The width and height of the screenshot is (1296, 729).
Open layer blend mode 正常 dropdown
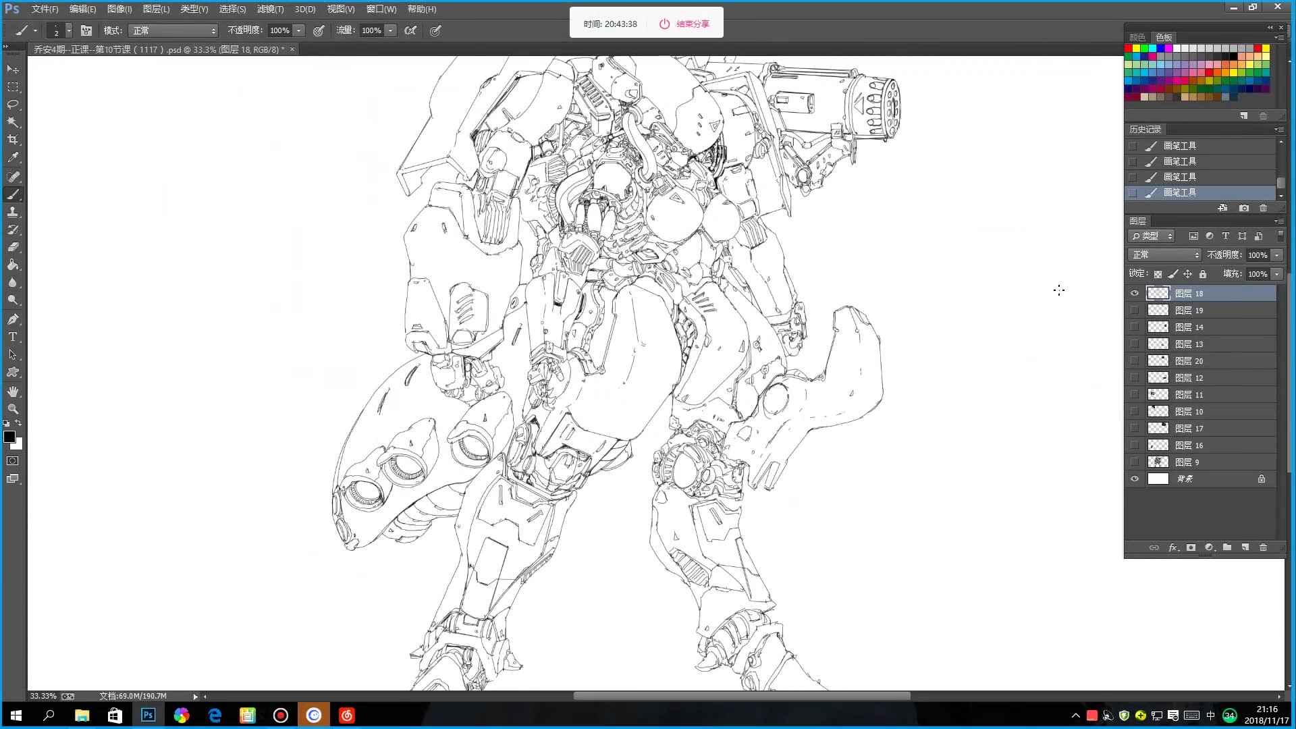[x=1165, y=254]
